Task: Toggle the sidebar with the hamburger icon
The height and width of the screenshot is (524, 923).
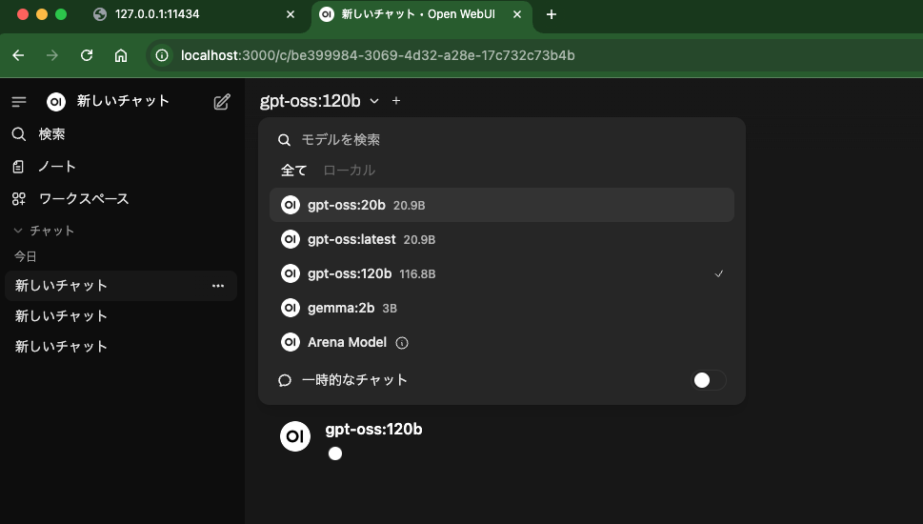Action: coord(19,102)
